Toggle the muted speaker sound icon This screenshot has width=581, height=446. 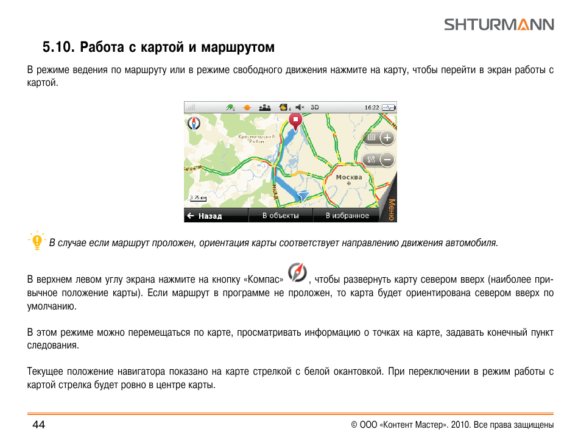click(300, 107)
